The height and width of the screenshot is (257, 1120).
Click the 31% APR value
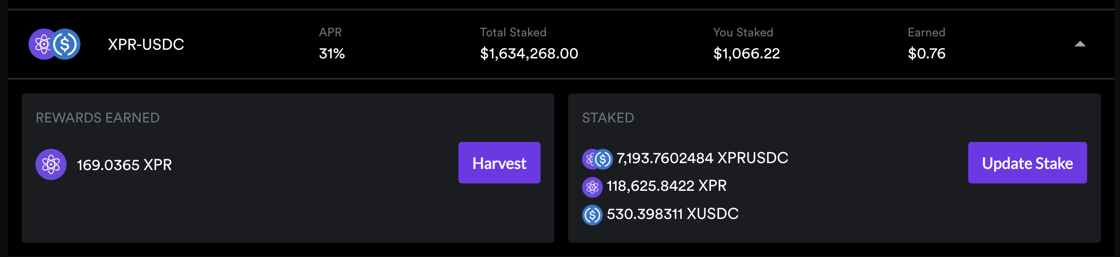point(332,54)
